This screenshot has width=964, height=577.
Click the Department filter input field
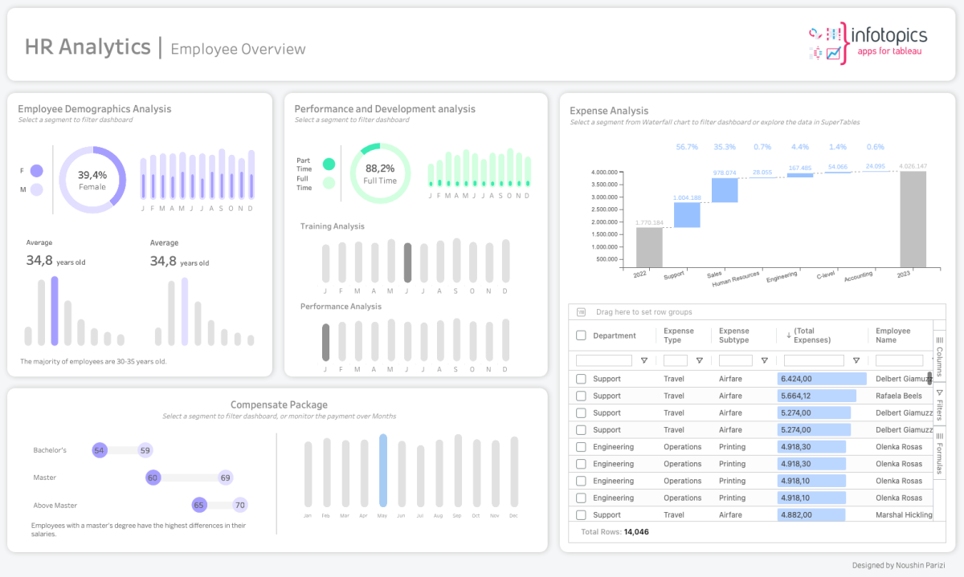pyautogui.click(x=605, y=360)
